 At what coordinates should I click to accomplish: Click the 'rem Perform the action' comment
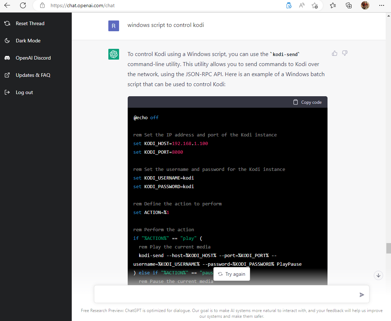click(x=164, y=230)
